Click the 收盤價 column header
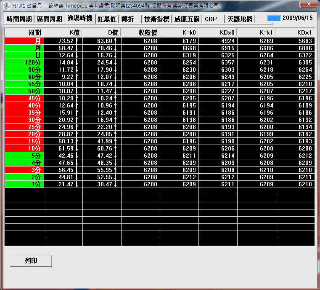The height and width of the screenshot is (290, 320). point(140,32)
